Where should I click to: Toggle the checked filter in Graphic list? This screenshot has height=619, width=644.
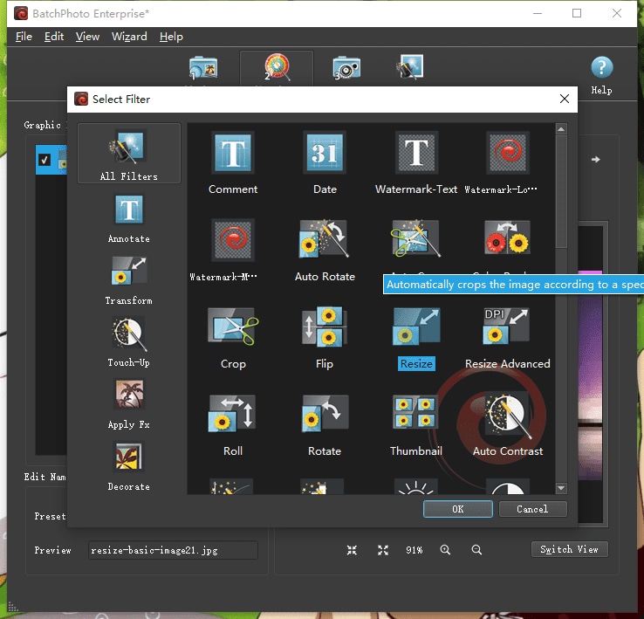point(45,160)
